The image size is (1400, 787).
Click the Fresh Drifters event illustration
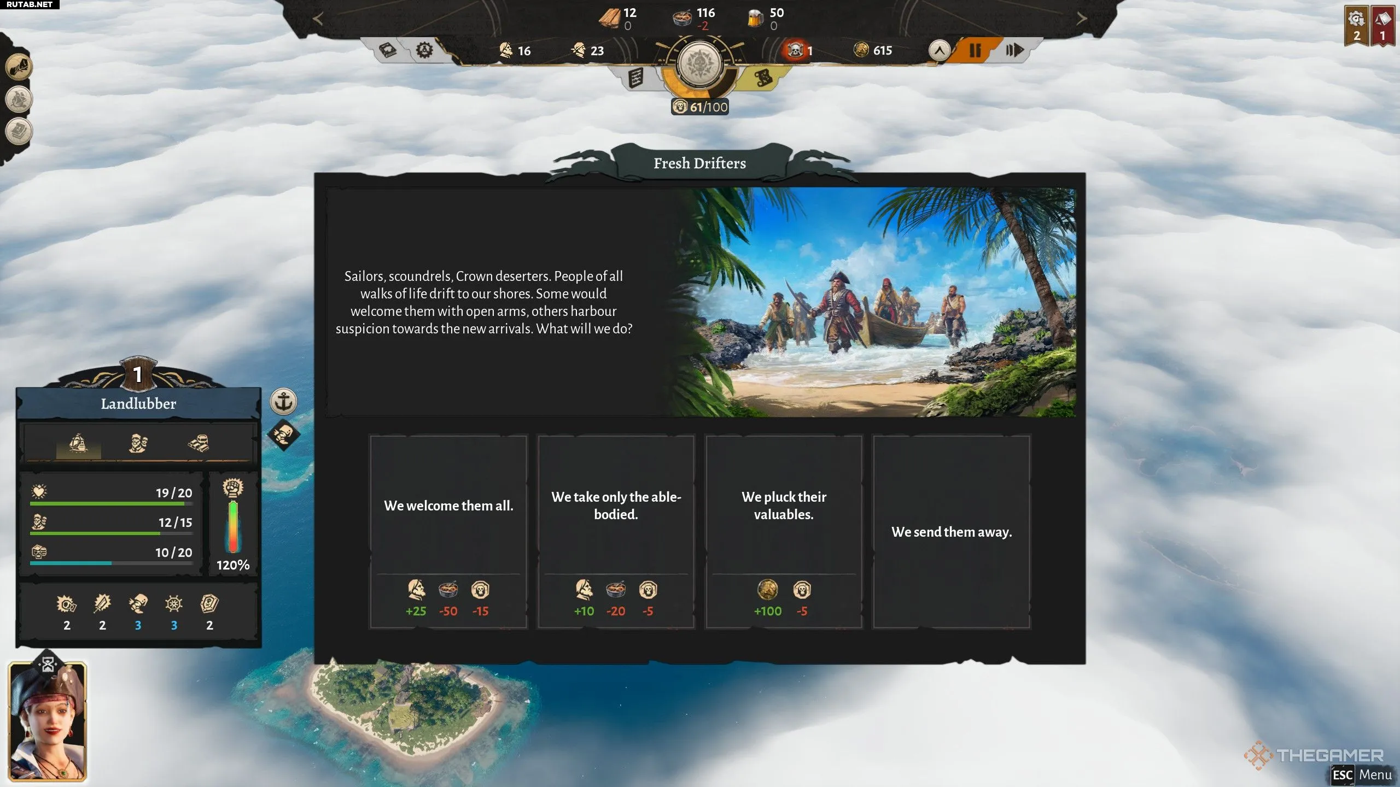(875, 302)
